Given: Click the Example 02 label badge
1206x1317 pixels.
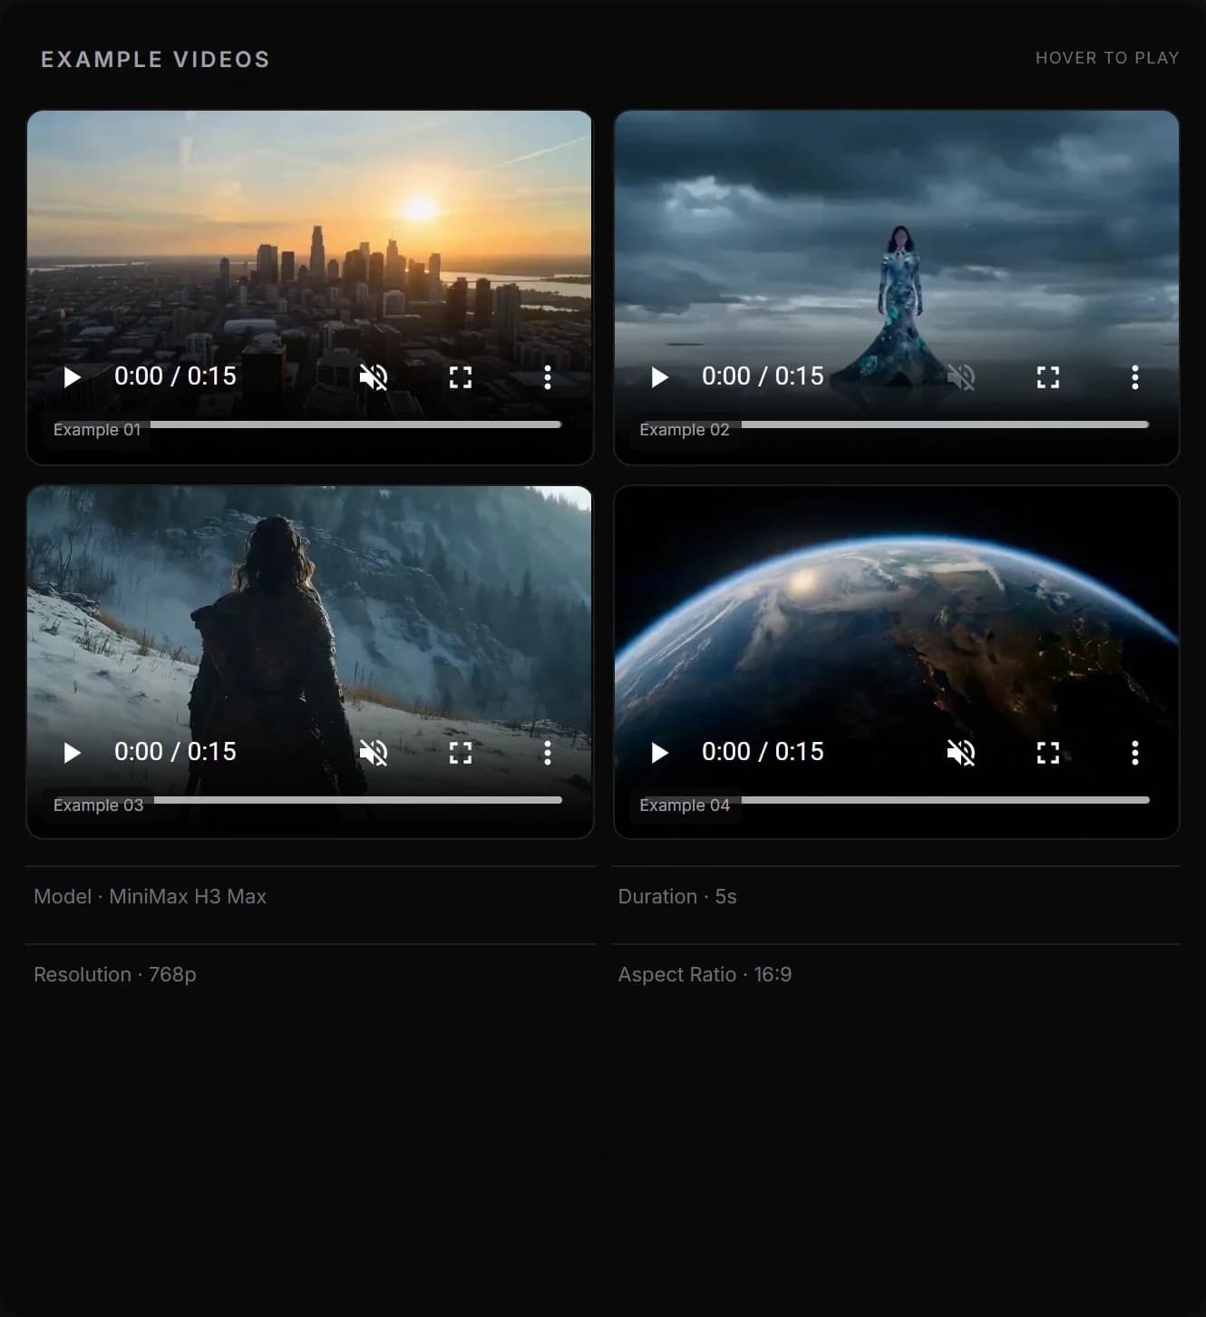Looking at the screenshot, I should point(685,430).
